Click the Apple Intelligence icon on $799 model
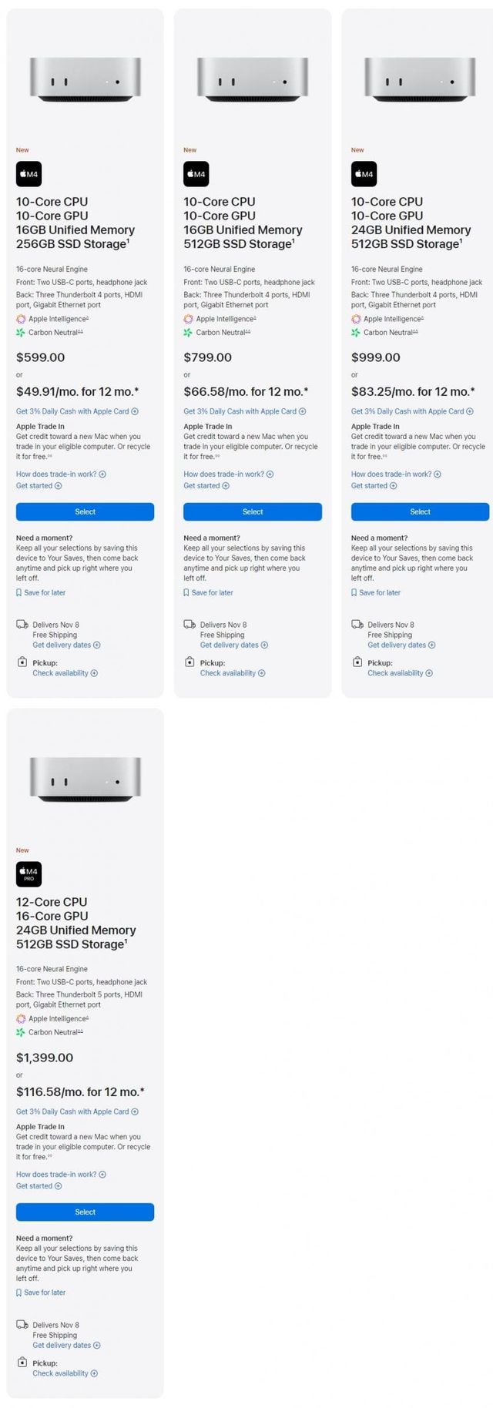 pyautogui.click(x=188, y=319)
